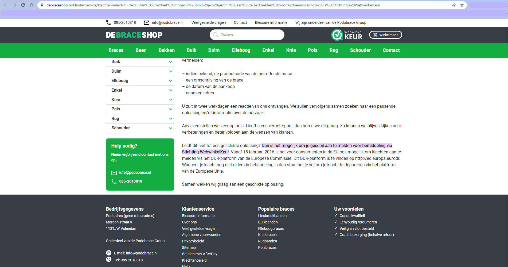Screen dimensions: 508x267
Task: Open the Braces menu item
Action: click(116, 50)
